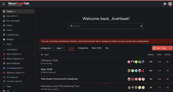173x92 pixels.
Task: Switch to the New (120) tab
Action: [97, 48]
